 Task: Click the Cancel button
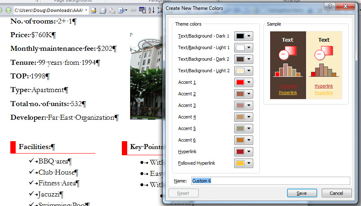pyautogui.click(x=336, y=193)
